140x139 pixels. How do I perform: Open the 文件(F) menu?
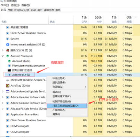pyautogui.click(x=5, y=5)
